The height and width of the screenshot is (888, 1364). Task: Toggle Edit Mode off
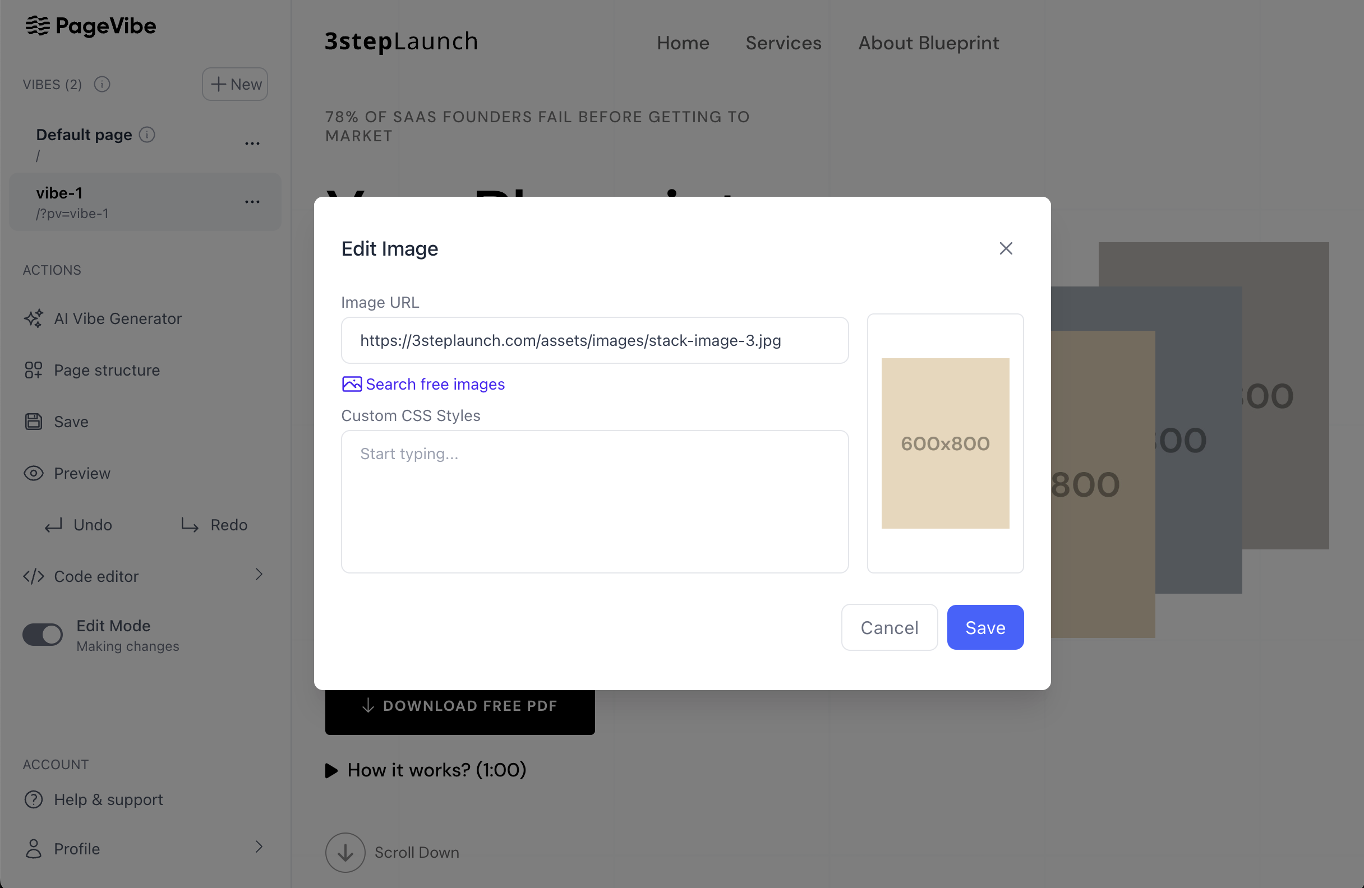click(x=43, y=634)
